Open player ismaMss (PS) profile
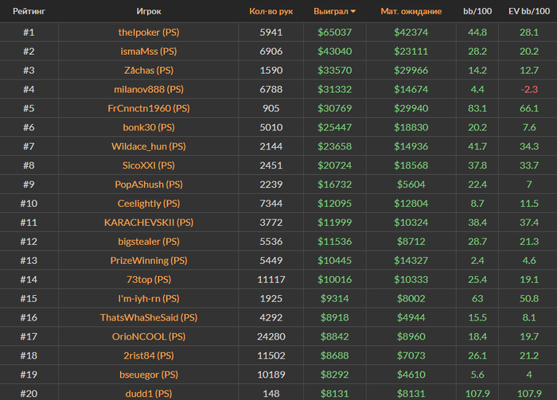557x400 pixels. coord(149,52)
